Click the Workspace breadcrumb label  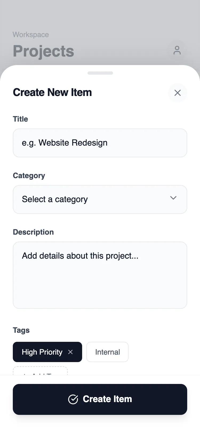[31, 35]
